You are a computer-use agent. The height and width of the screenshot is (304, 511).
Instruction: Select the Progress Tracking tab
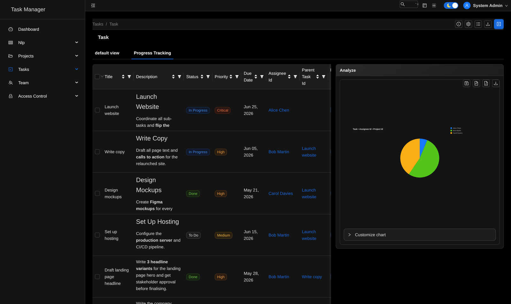(x=152, y=53)
